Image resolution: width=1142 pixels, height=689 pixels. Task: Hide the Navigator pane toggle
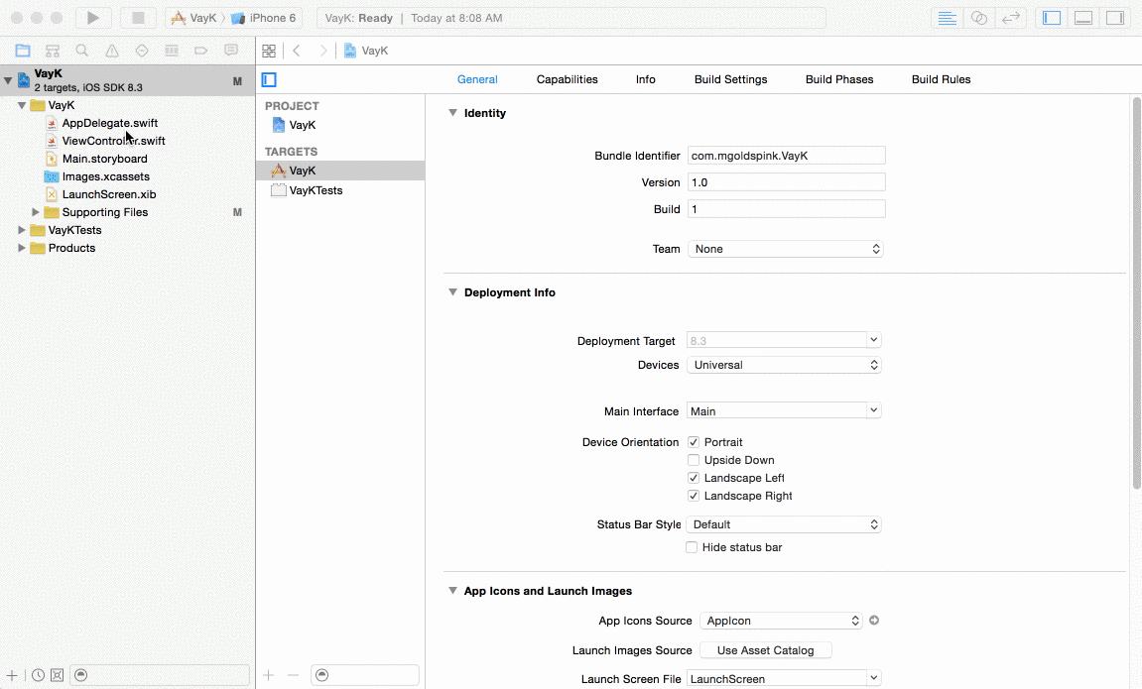click(1053, 18)
